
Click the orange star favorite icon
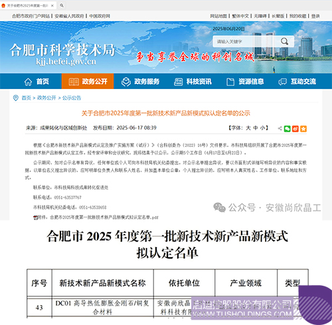click(303, 128)
